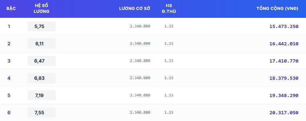Screen dimensions: 306x121
Task: Select the 1.15 special coefficient in bậc 2 row
Action: tap(169, 44)
